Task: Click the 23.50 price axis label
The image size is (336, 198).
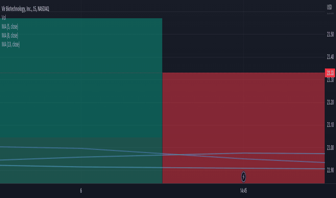Action: [330, 34]
